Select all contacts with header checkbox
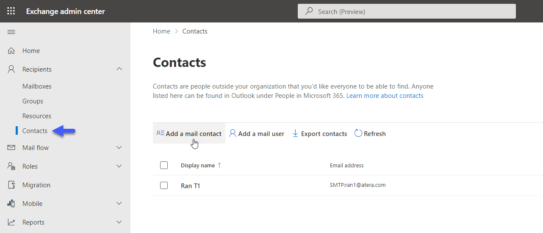The width and height of the screenshot is (543, 233). point(164,165)
